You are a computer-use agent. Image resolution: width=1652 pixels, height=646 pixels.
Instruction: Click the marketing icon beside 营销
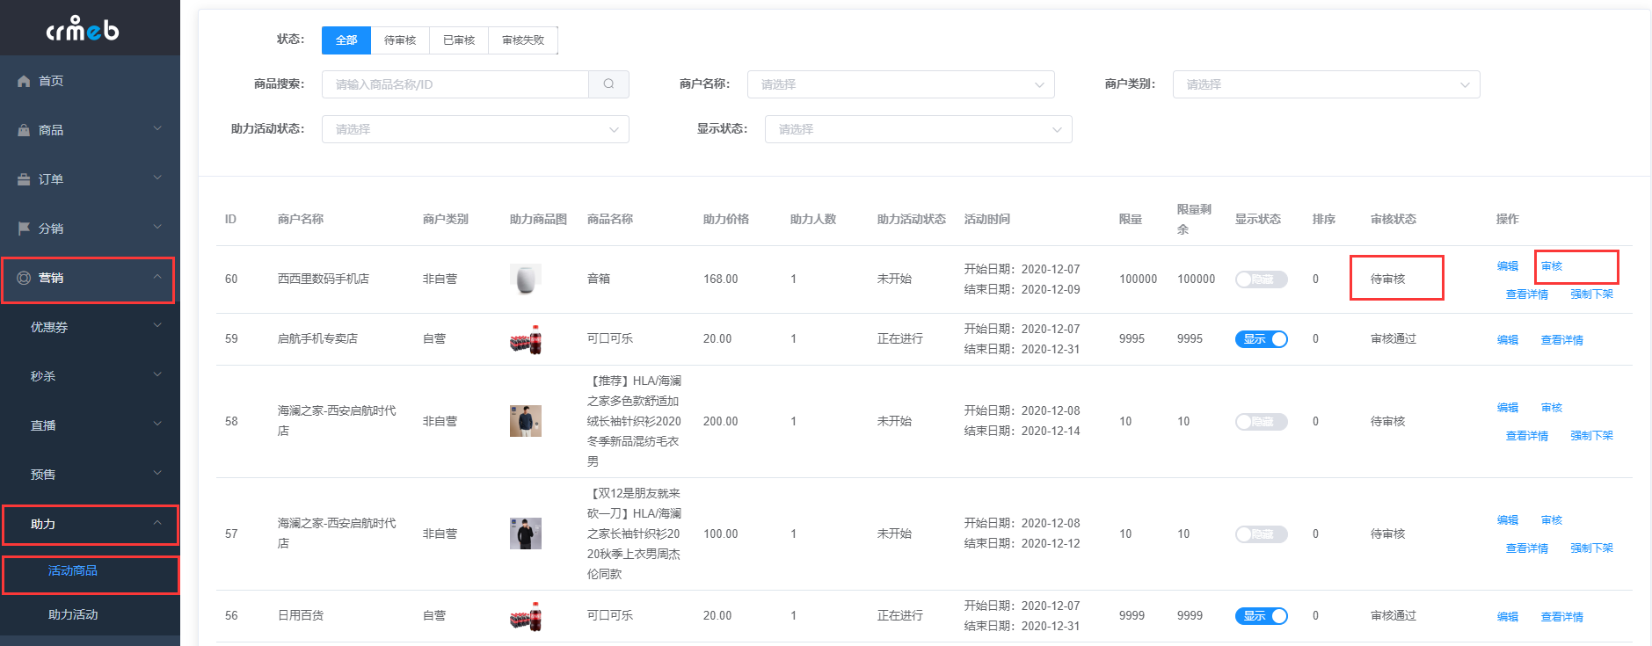click(x=24, y=278)
